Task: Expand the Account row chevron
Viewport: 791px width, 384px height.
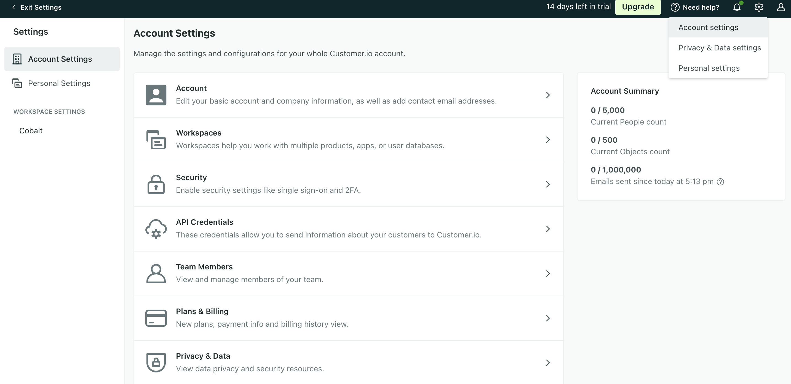Action: tap(548, 95)
